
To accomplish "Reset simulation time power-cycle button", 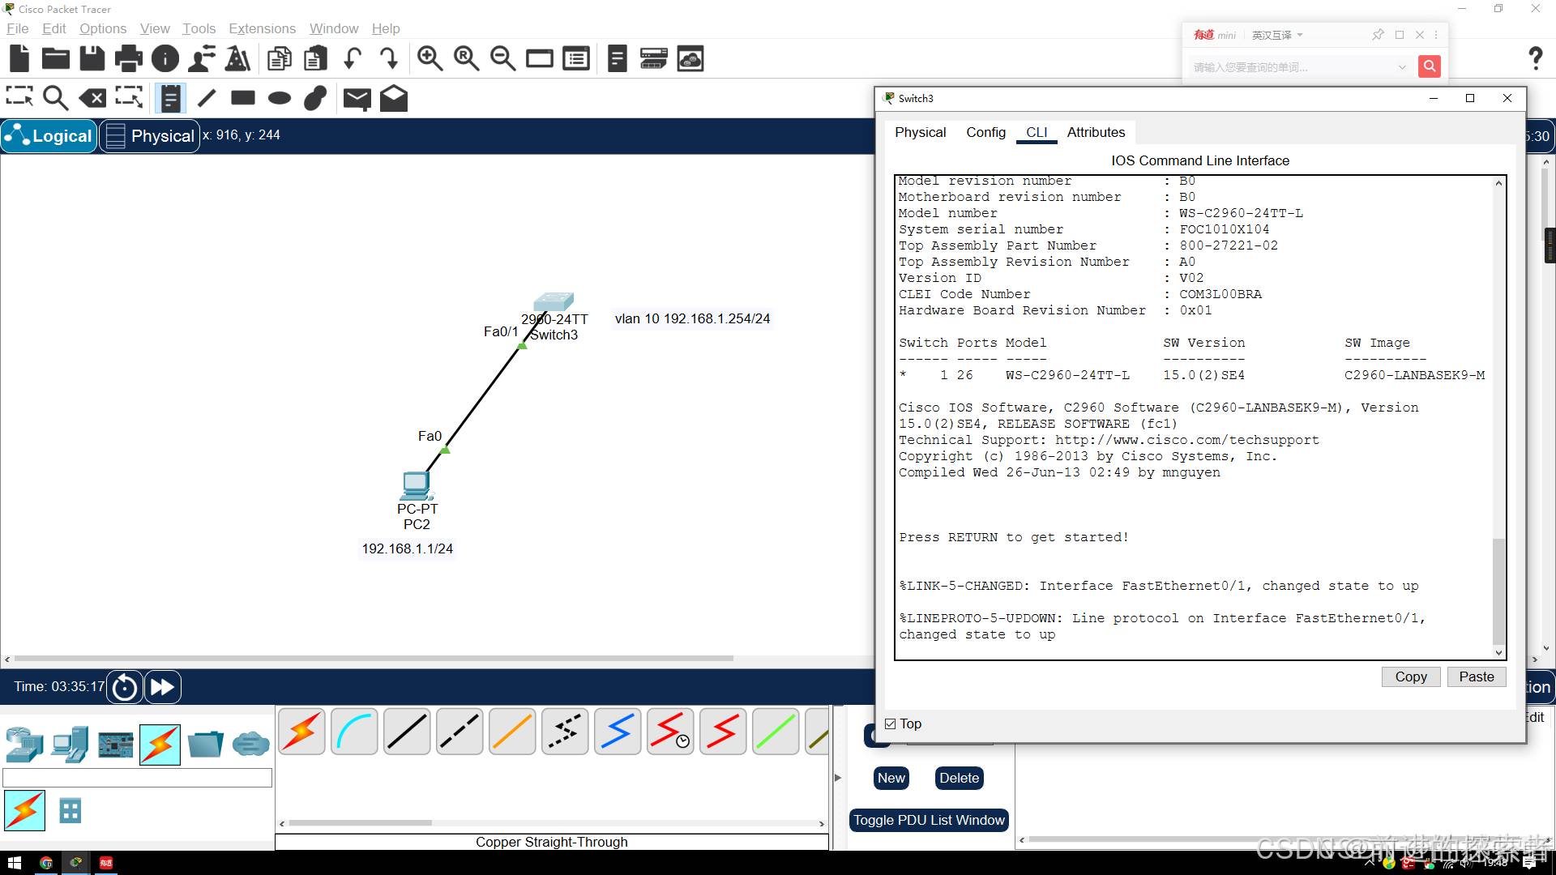I will (x=125, y=687).
